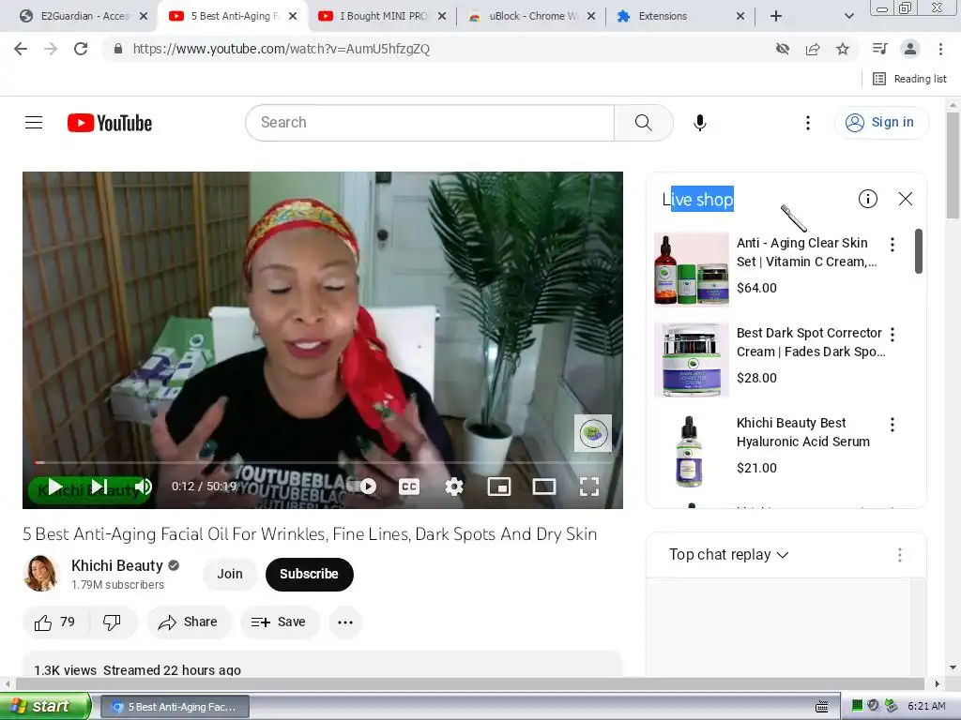The height and width of the screenshot is (720, 961).
Task: Open the player settings gear
Action: pyautogui.click(x=454, y=487)
